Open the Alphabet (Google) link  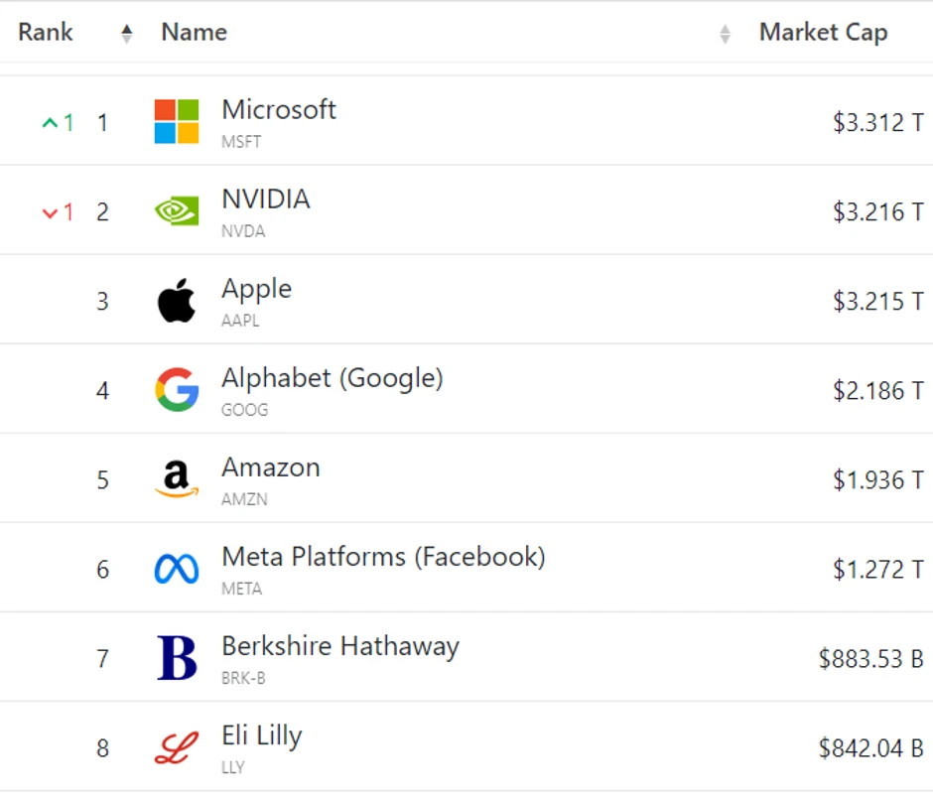point(332,378)
